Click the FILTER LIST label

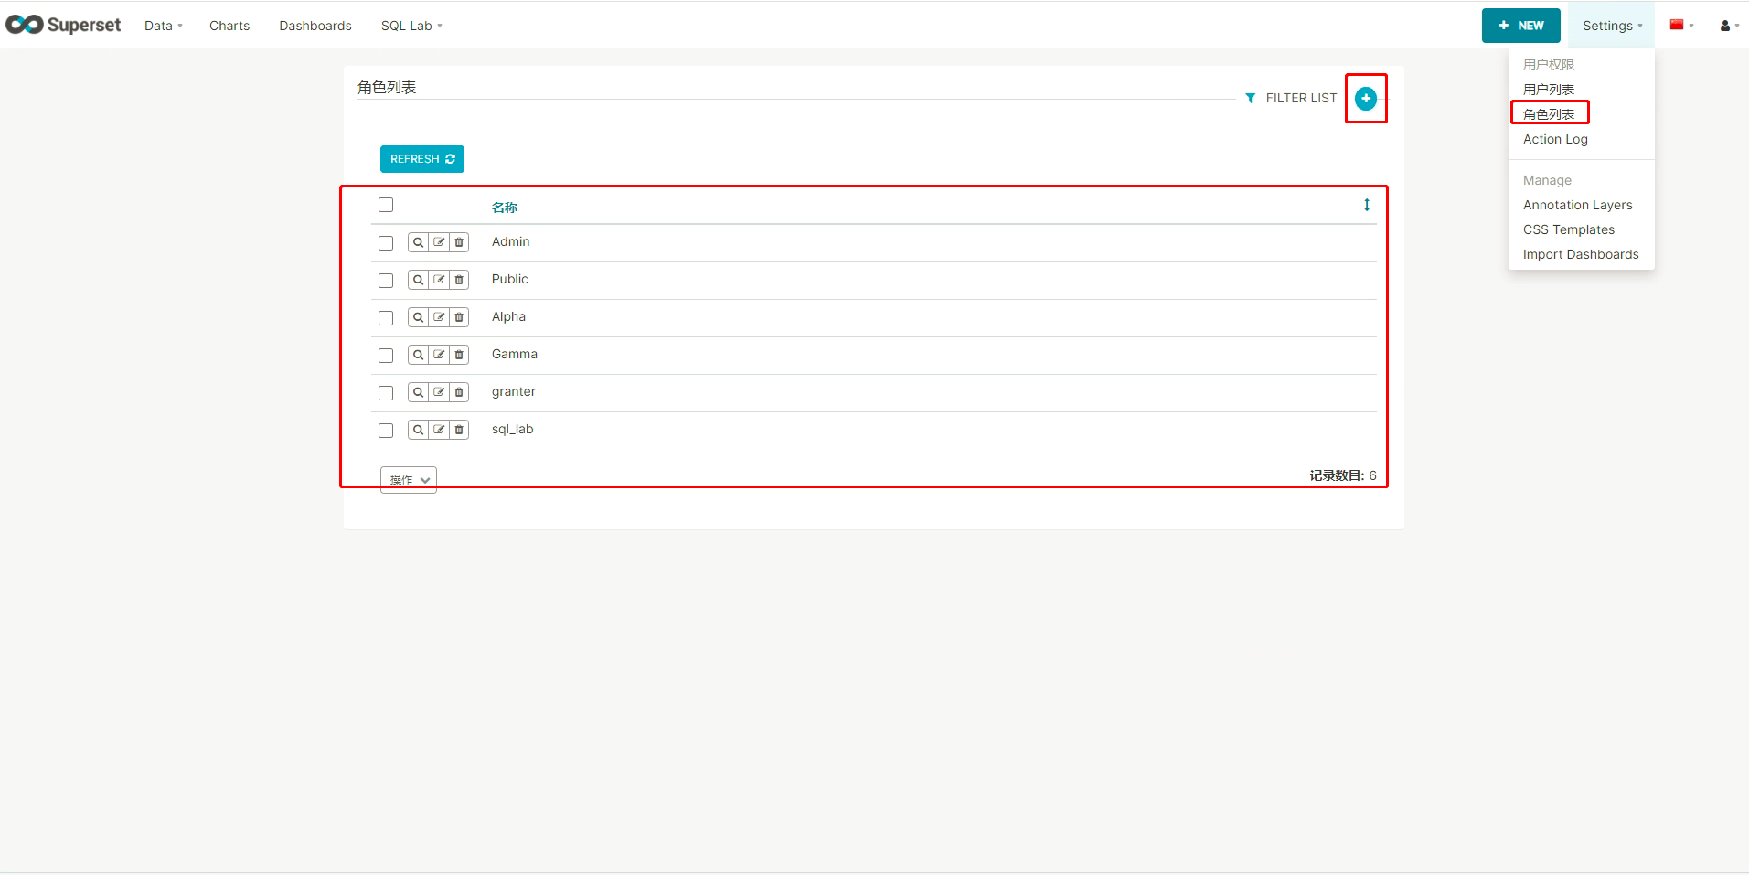click(x=1301, y=98)
